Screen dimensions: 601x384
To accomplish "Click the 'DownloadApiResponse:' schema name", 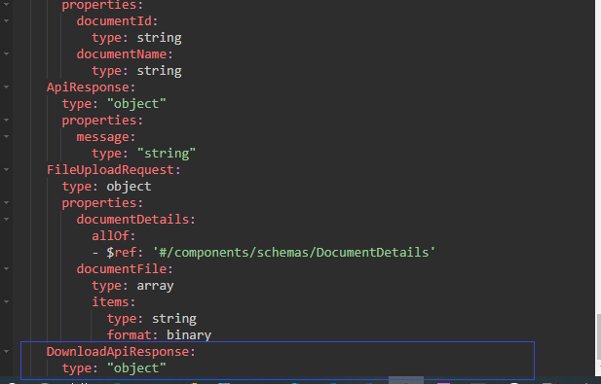I will pos(121,352).
